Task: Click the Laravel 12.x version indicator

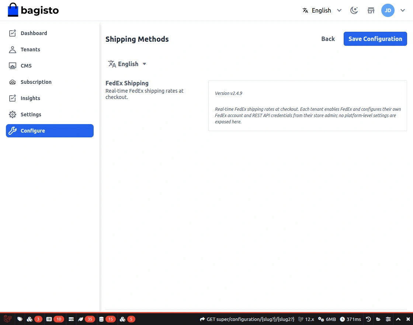Action: click(306, 319)
